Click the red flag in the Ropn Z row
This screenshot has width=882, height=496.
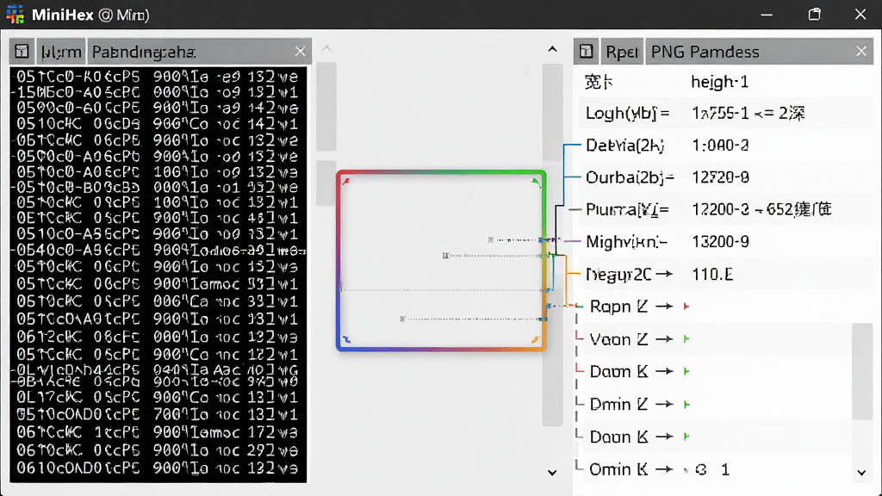click(x=686, y=307)
